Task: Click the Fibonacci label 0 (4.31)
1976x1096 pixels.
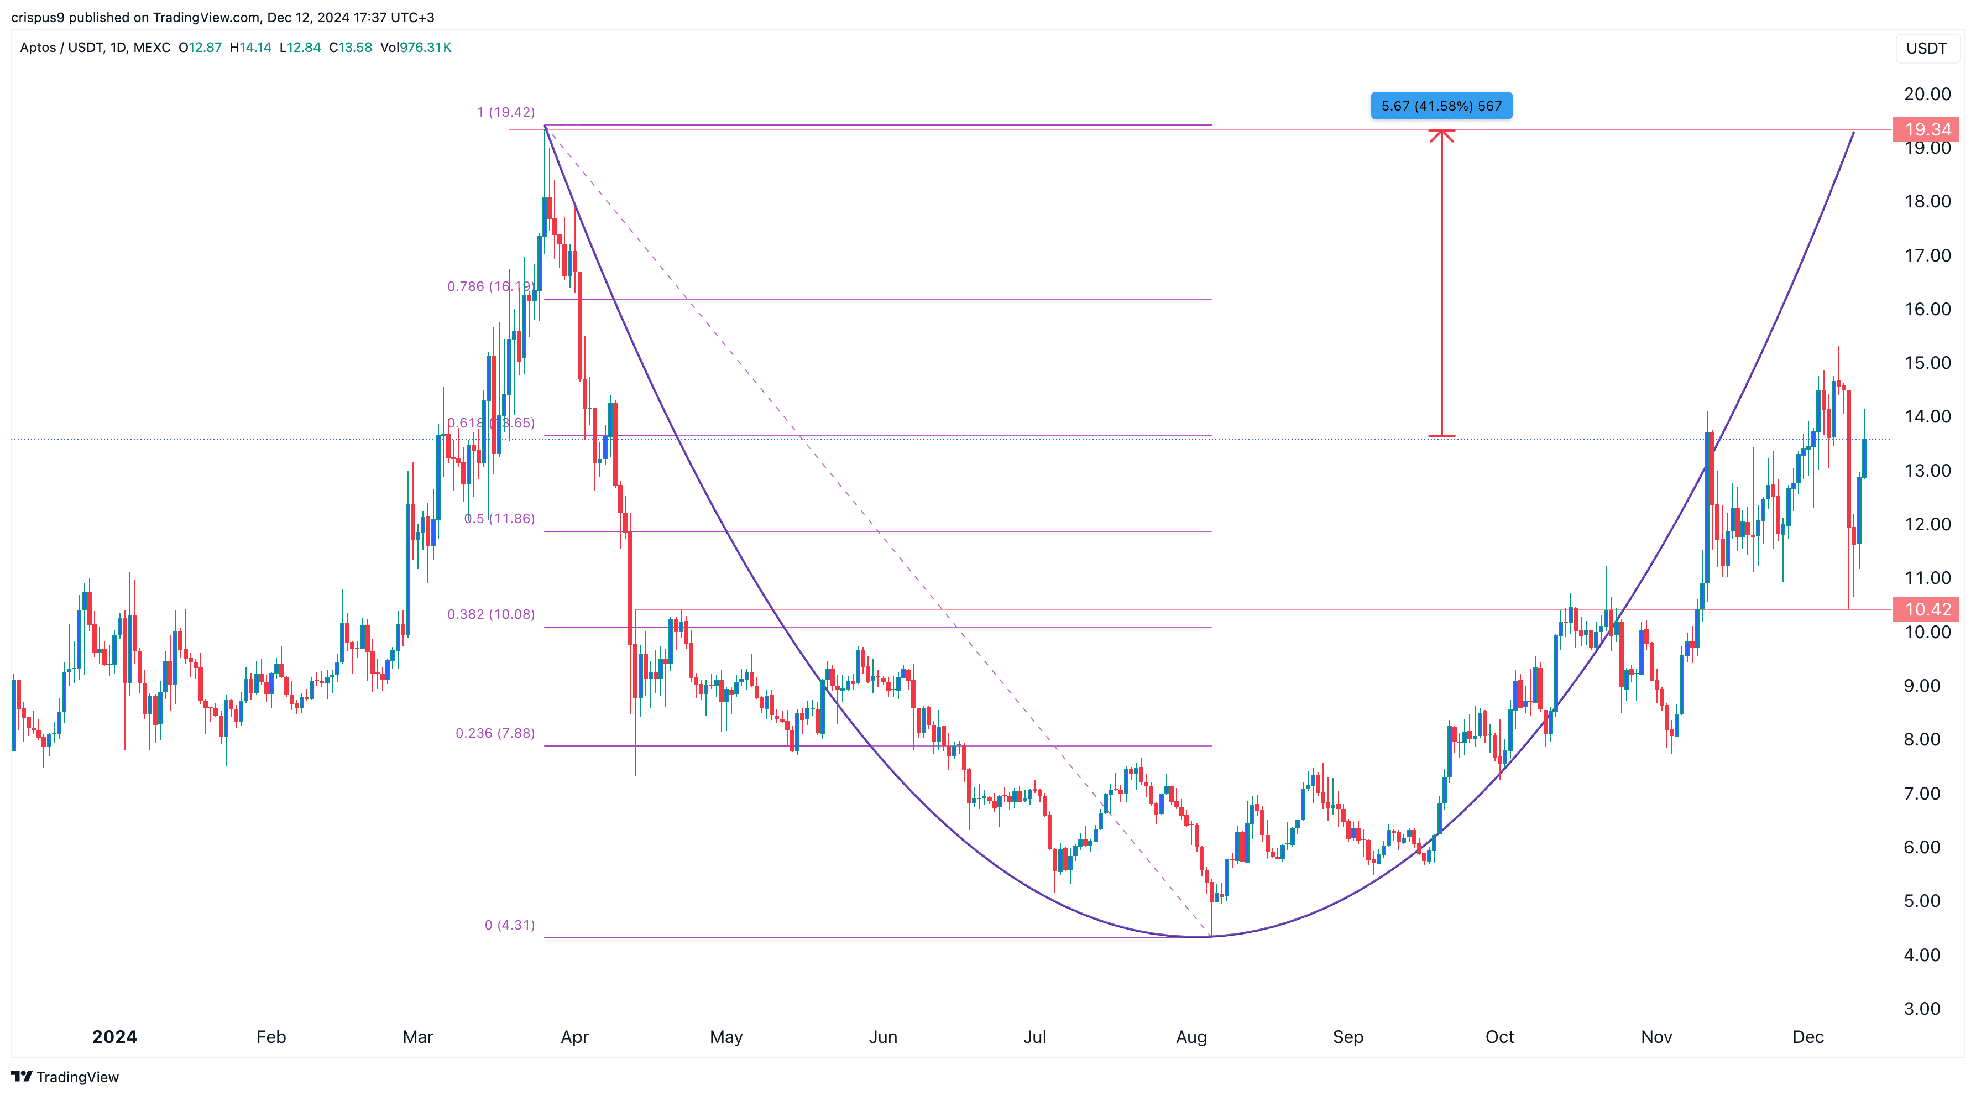Action: [509, 925]
